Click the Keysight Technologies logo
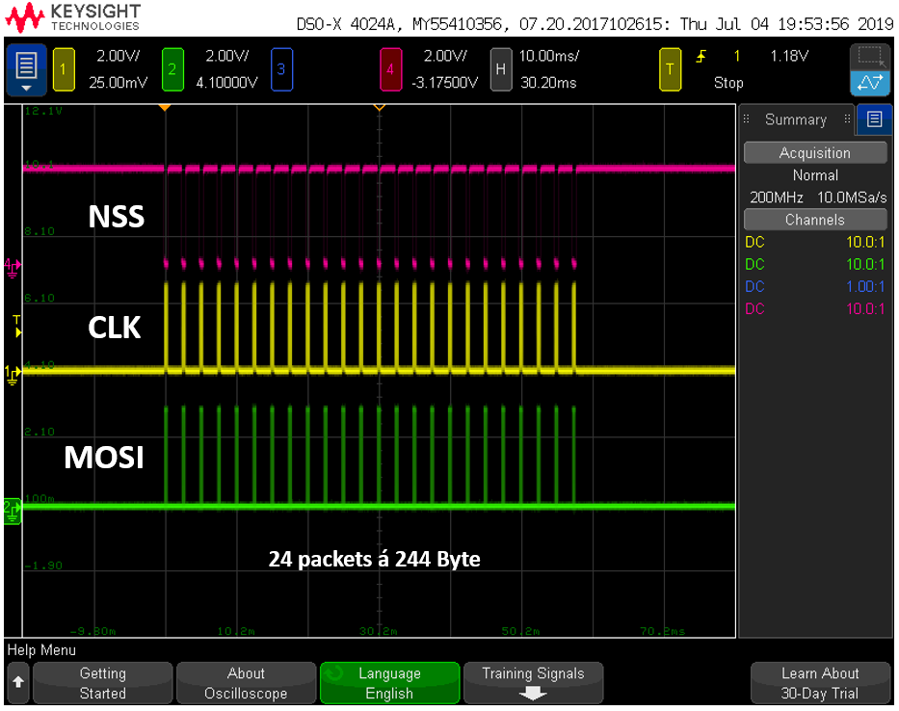Viewport: 899px width, 711px height. pos(73,17)
